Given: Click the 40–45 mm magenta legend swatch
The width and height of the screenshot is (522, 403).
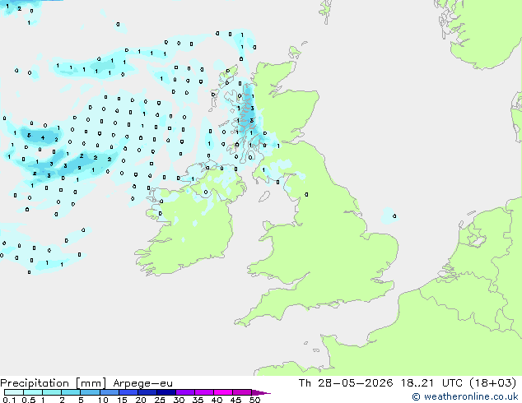Looking at the screenshot, I should click(223, 392).
